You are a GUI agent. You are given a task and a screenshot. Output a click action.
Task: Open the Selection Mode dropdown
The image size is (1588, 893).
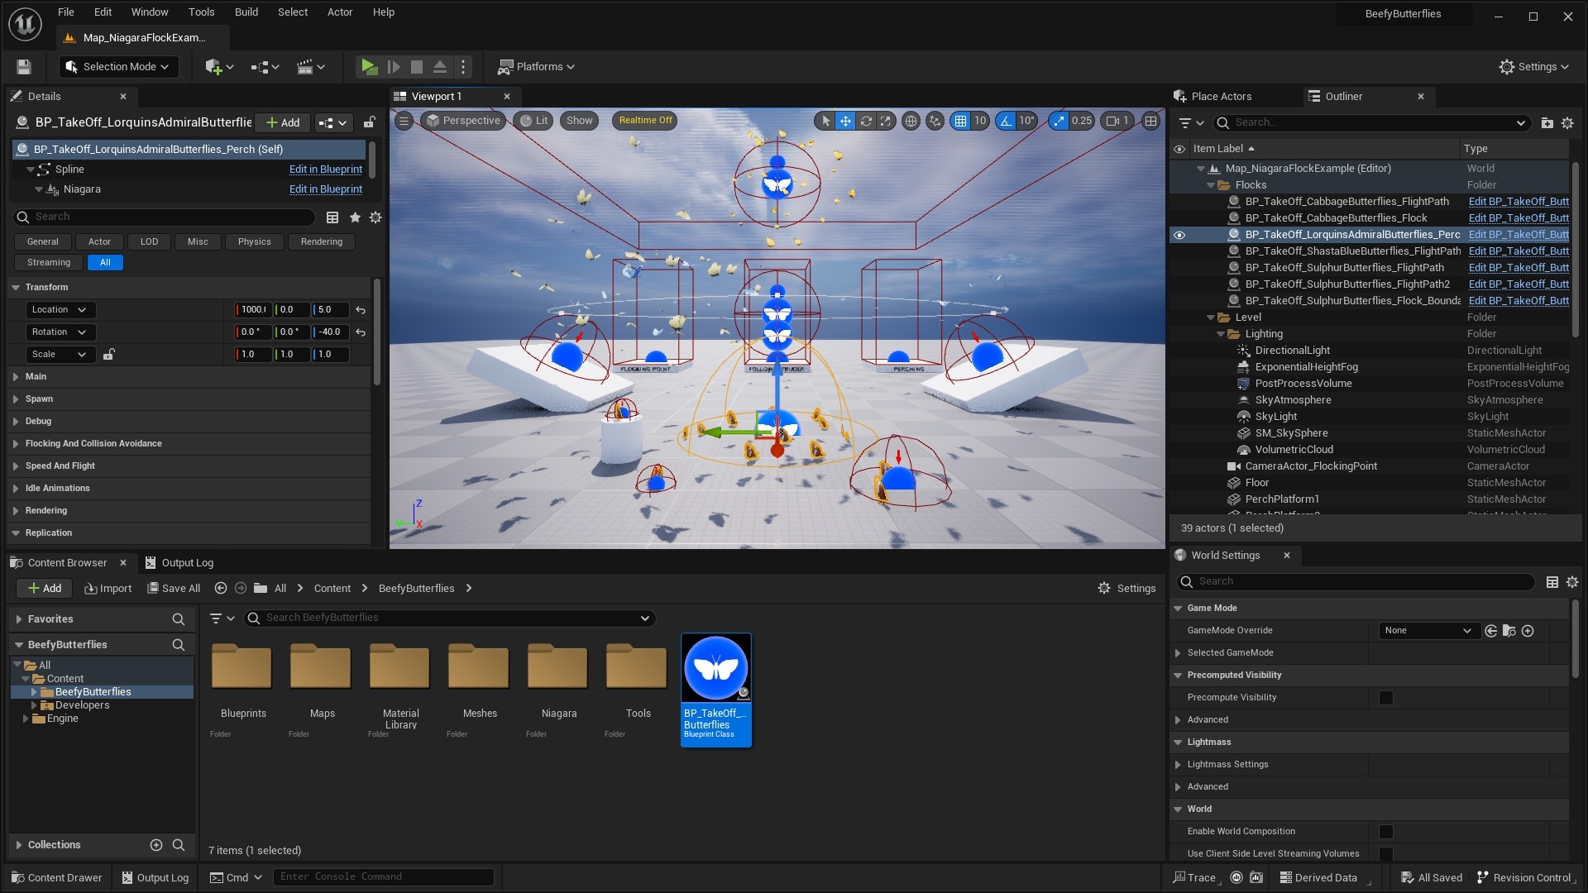118,67
